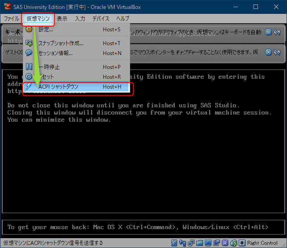Dismiss the keyboard capture notification
Image resolution: width=287 pixels, height=248 pixels.
pyautogui.click(x=268, y=32)
